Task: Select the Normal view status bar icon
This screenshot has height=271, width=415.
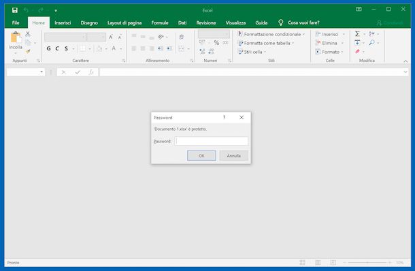Action: coord(302,263)
